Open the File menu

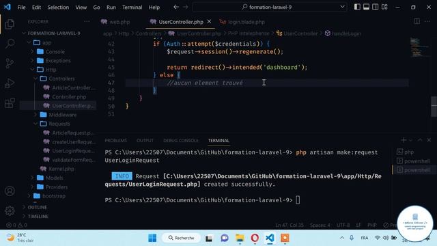tap(21, 8)
